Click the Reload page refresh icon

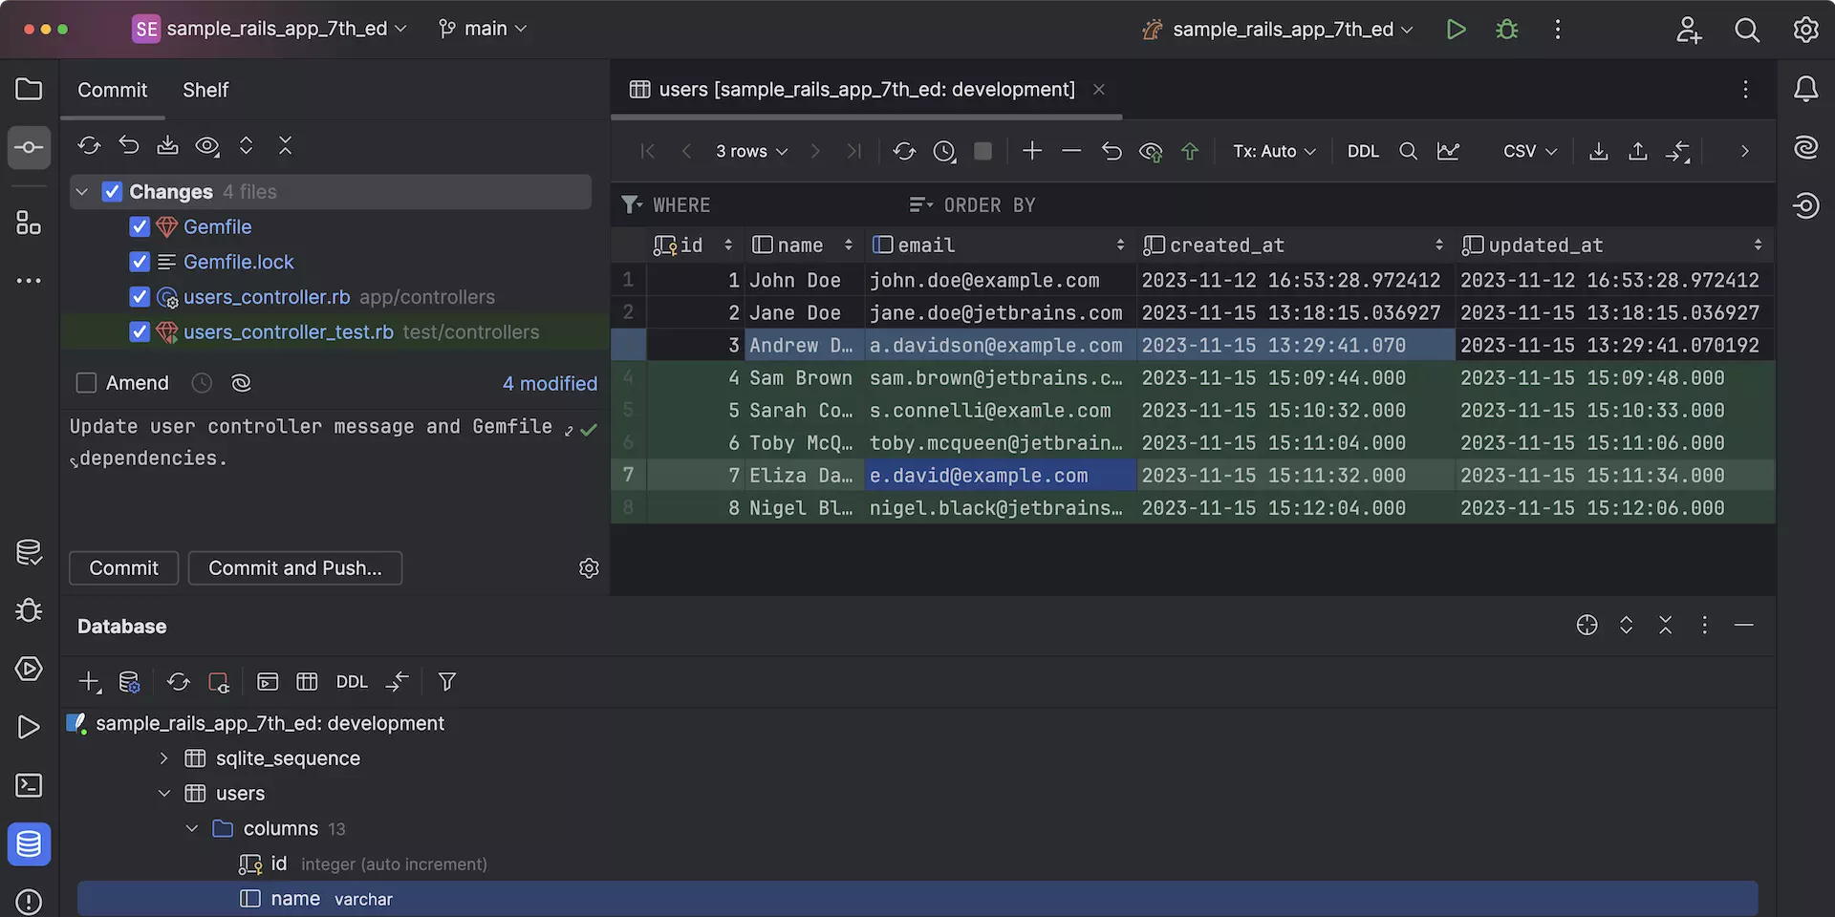click(904, 151)
